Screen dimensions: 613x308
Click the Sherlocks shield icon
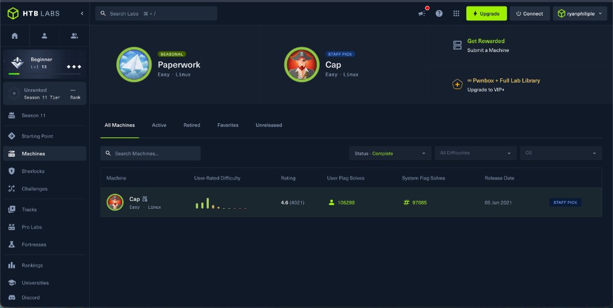(12, 171)
